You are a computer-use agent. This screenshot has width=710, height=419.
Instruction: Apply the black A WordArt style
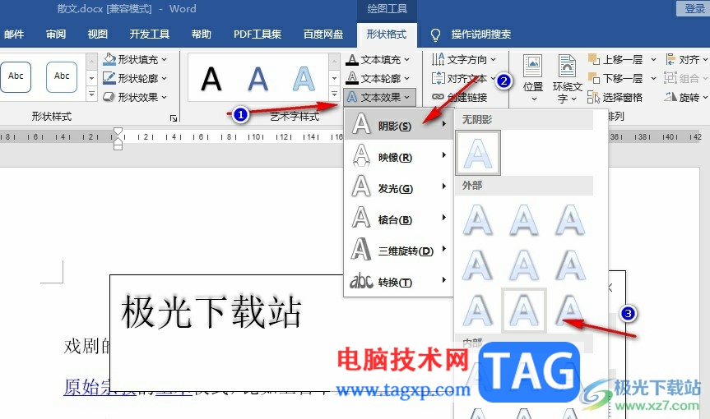click(211, 79)
